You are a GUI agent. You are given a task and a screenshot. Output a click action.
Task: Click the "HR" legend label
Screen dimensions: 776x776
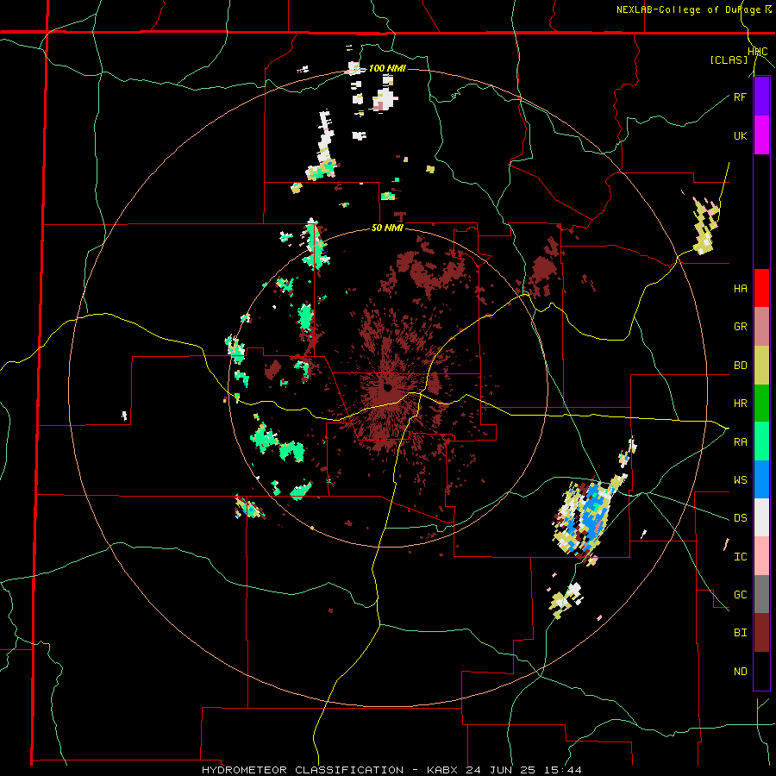[740, 404]
